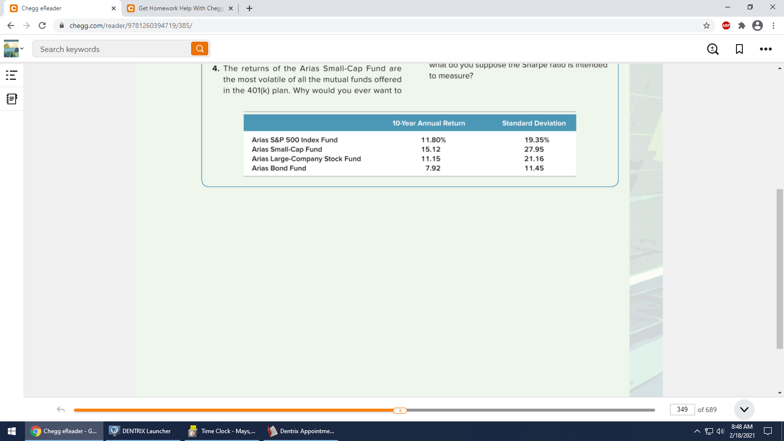
Task: Show hidden system tray icons
Action: click(x=697, y=431)
